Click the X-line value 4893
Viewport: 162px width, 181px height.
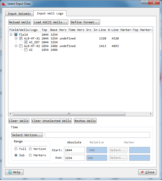pos(115,46)
